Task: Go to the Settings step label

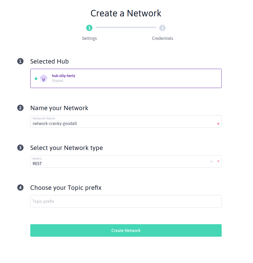Action: click(x=89, y=38)
